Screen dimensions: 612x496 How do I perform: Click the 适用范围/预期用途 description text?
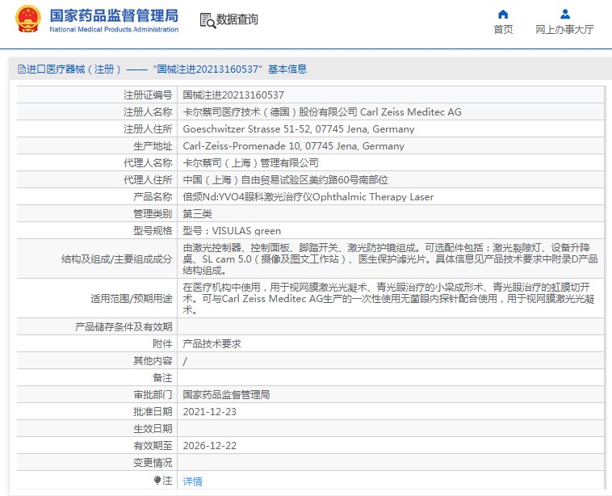pos(388,299)
